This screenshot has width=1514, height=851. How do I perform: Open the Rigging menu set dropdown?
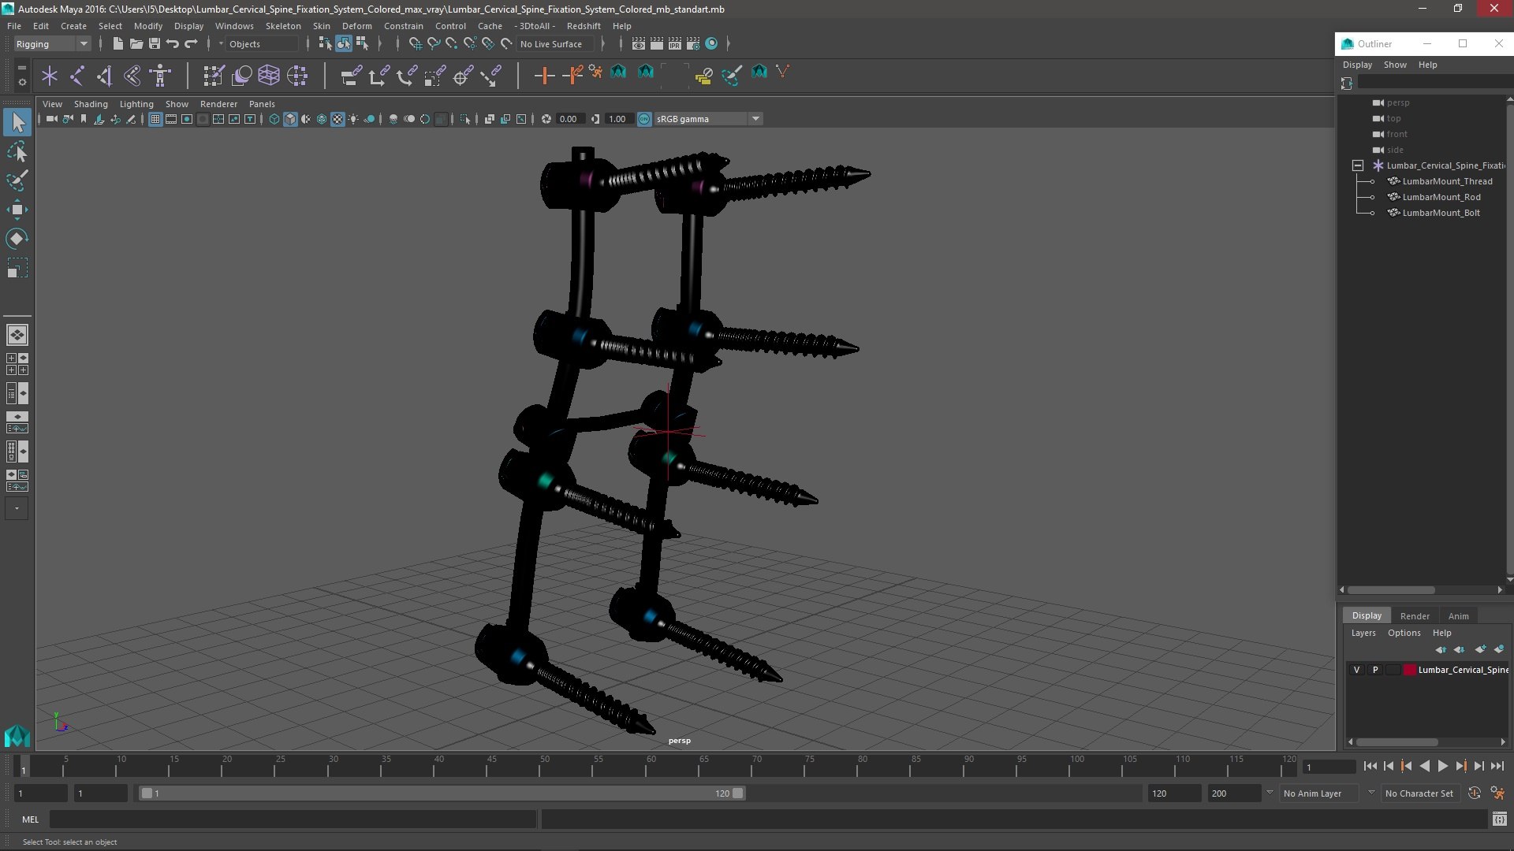point(52,44)
